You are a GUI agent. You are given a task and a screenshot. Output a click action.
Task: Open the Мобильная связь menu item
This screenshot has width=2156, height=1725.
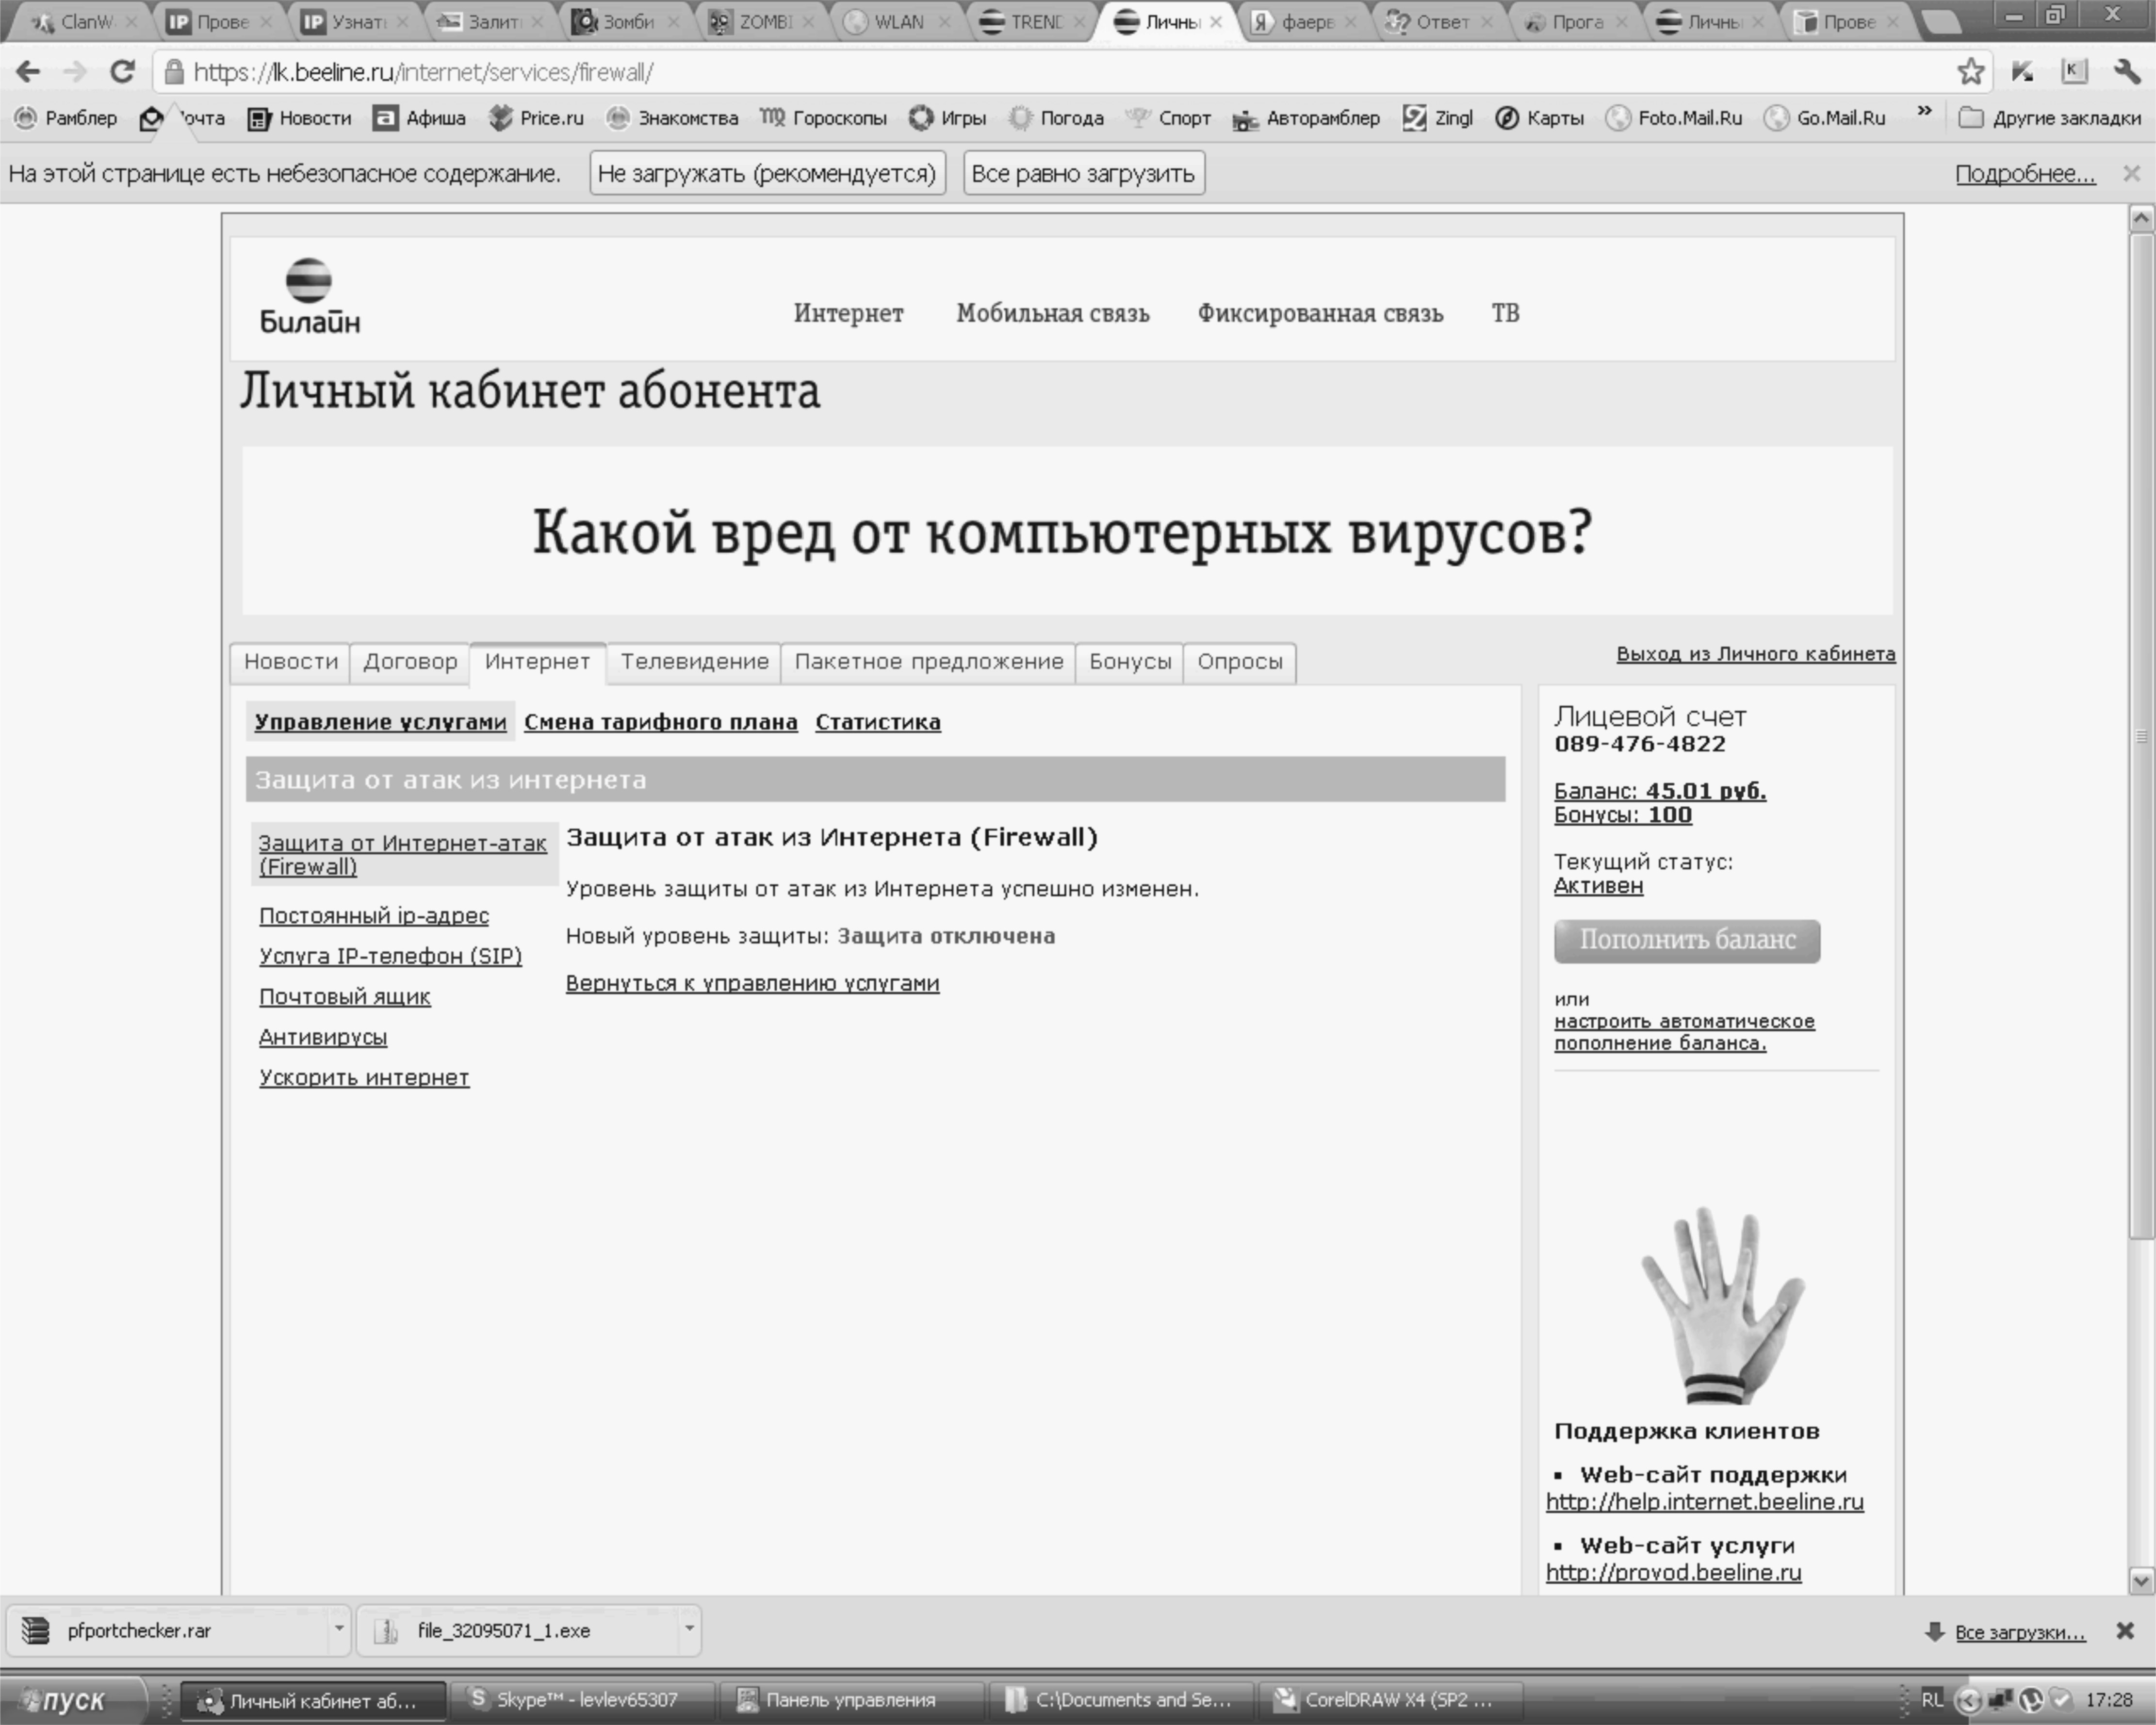(x=1053, y=313)
